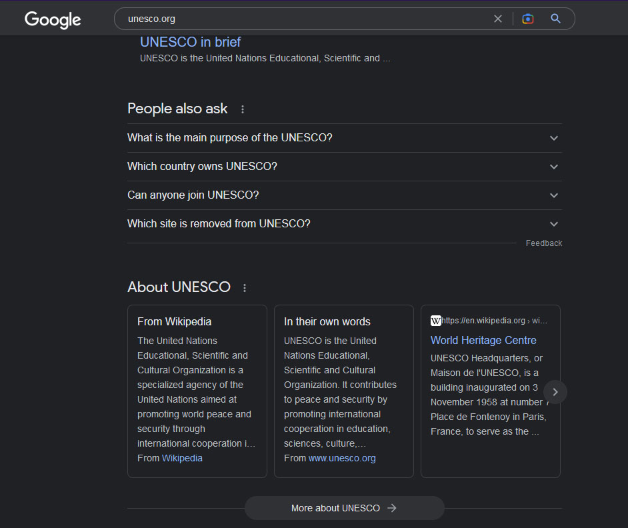Image resolution: width=628 pixels, height=528 pixels.
Task: Click the 'UNESCO is the United Nations Educational' snippet
Action: (265, 59)
